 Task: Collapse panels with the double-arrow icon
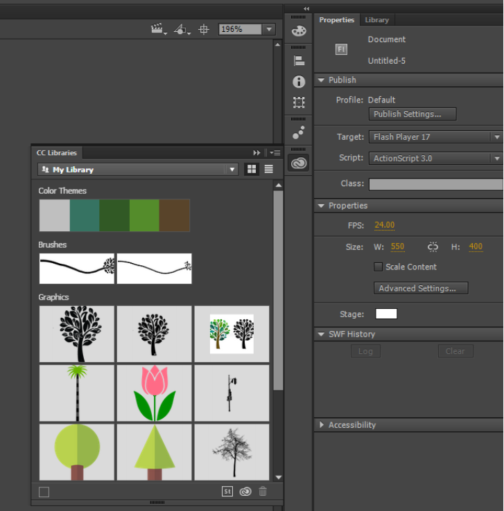(x=306, y=9)
